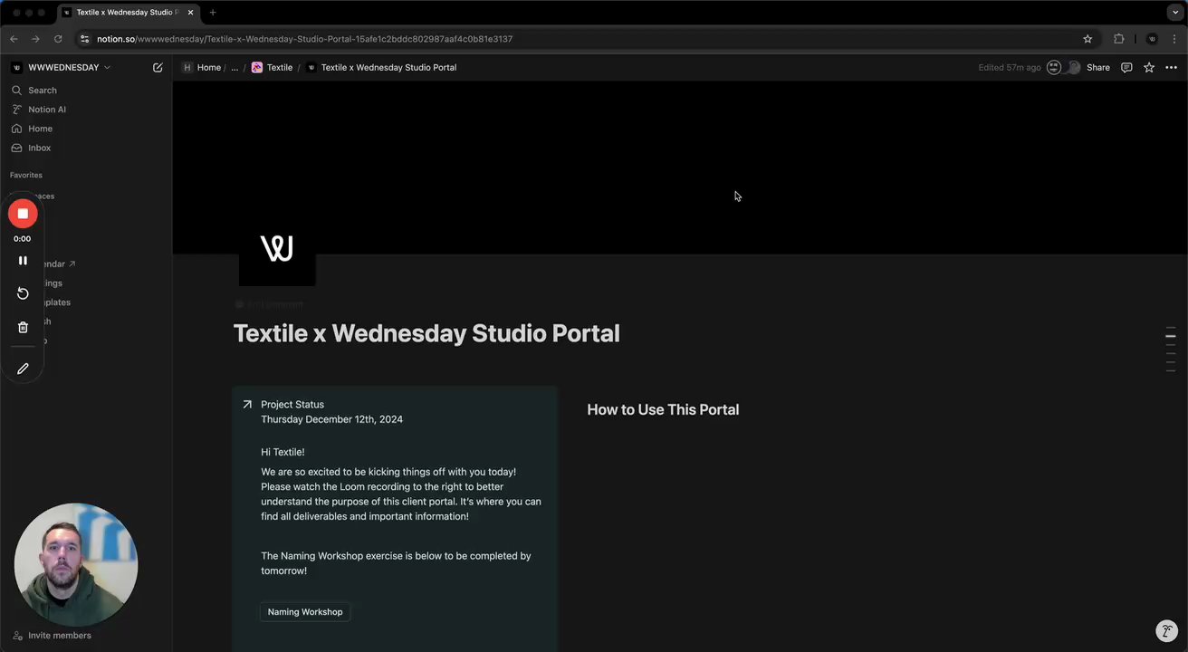This screenshot has width=1188, height=652.
Task: Open the page outline markers at right
Action: click(x=1171, y=350)
